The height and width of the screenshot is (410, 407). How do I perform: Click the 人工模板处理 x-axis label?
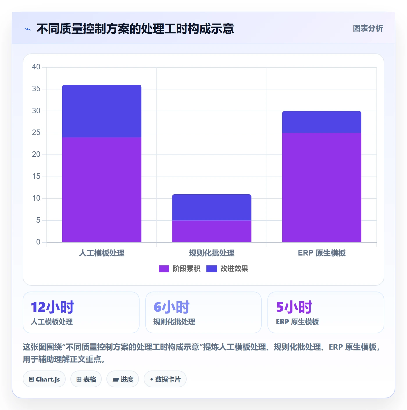(102, 253)
